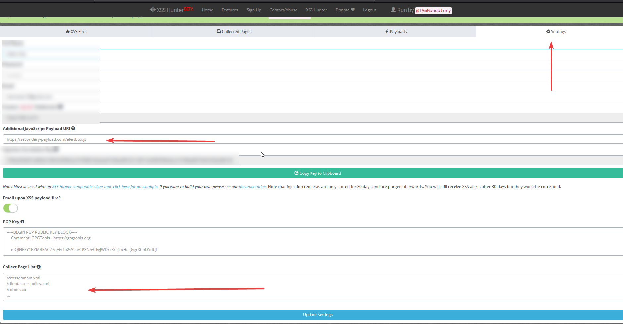Click help icon next to Additional JavaScript Payload URI

73,128
